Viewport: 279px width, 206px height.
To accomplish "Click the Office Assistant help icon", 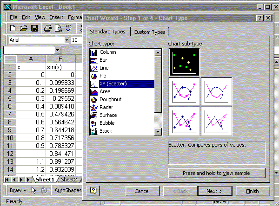I will click(x=93, y=191).
